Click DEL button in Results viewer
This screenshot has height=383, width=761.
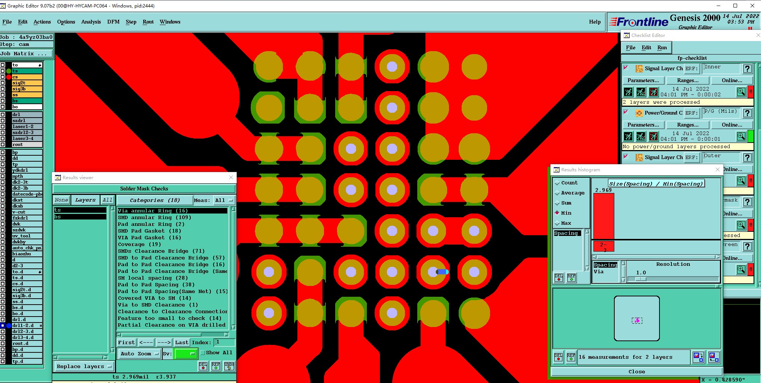(x=203, y=366)
